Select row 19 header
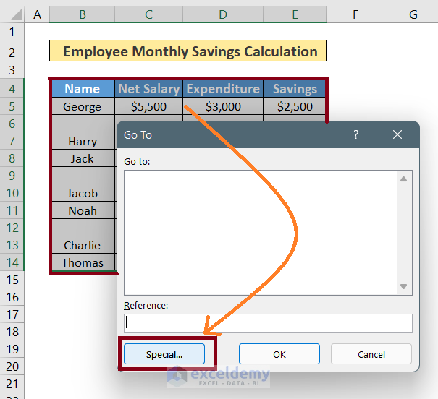This screenshot has width=438, height=399. click(12, 349)
